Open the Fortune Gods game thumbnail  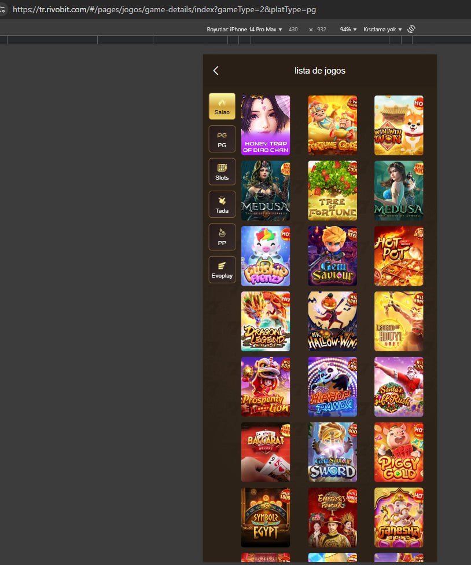point(333,125)
